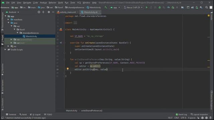Viewport: 214px width, 120px height.
Task: Collapse the app module tree node
Action: pyautogui.click(x=6, y=16)
